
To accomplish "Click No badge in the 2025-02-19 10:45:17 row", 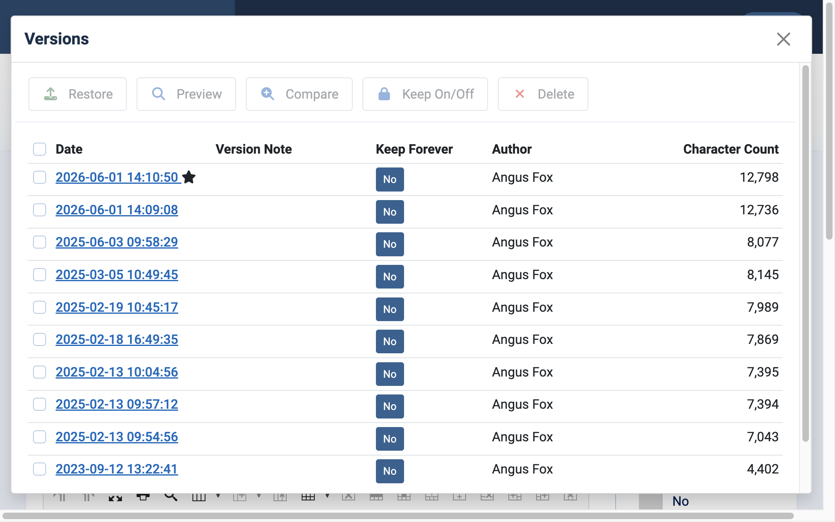I will point(390,309).
